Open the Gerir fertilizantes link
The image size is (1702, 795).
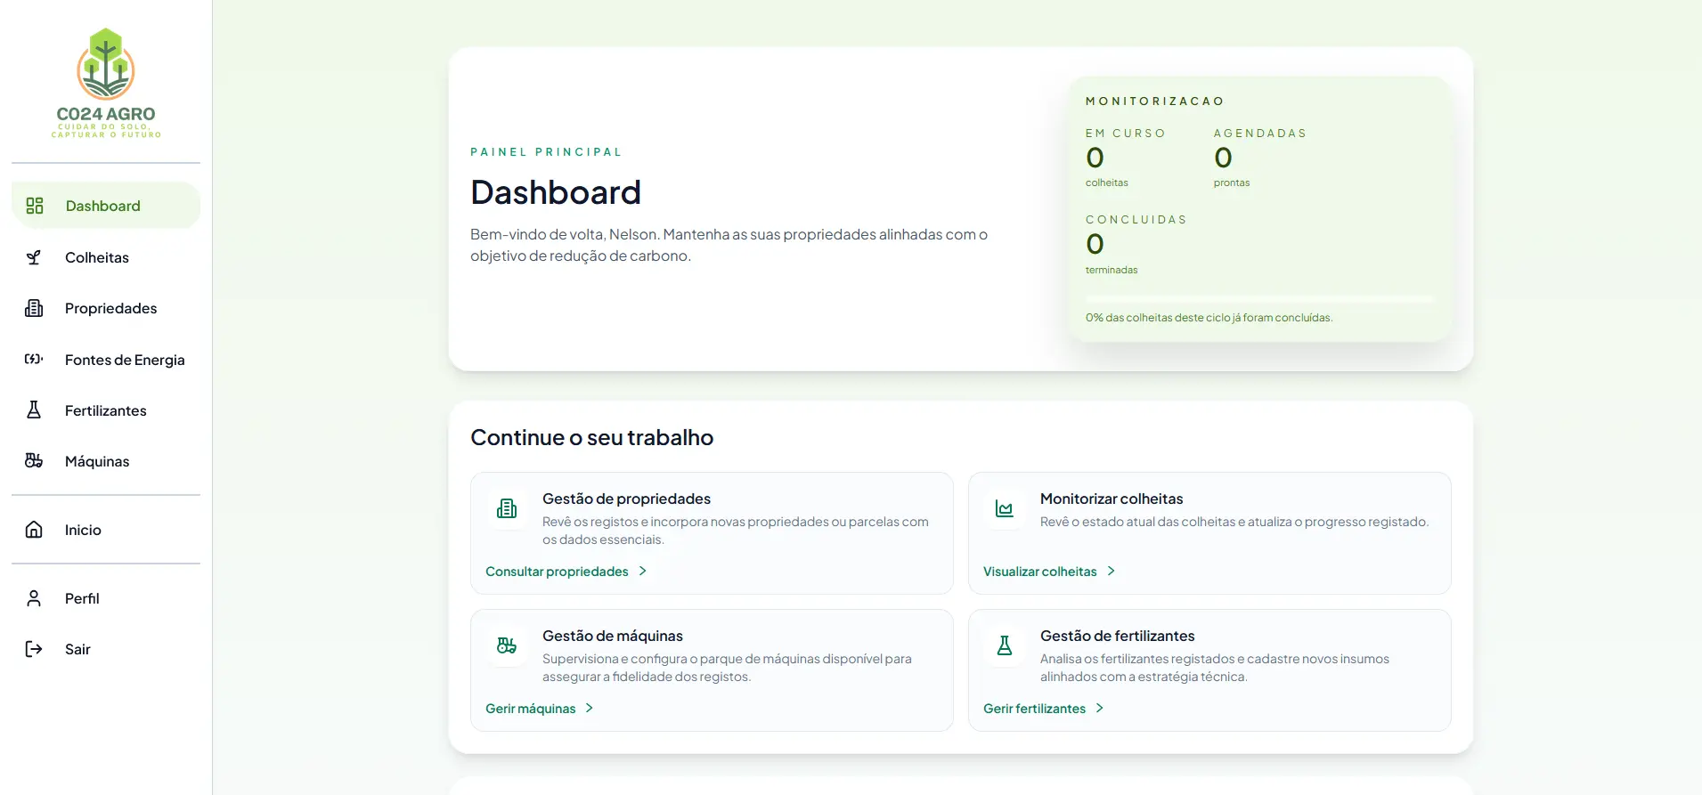coord(1034,709)
